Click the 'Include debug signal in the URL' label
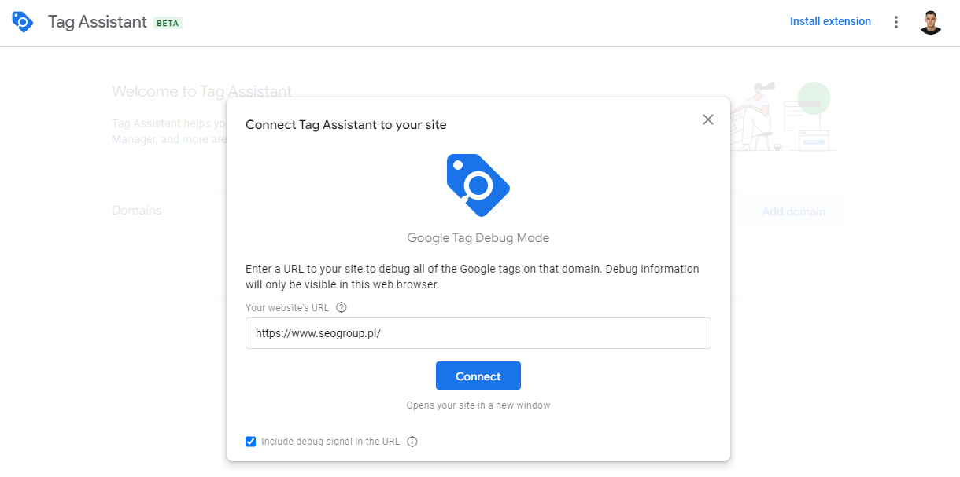960x477 pixels. pos(330,442)
